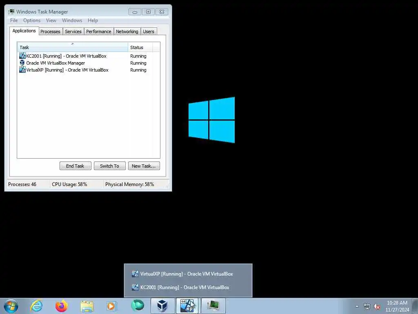Select Oracle VM VirtualBox Manager task row
This screenshot has height=314, width=418.
(x=89, y=63)
